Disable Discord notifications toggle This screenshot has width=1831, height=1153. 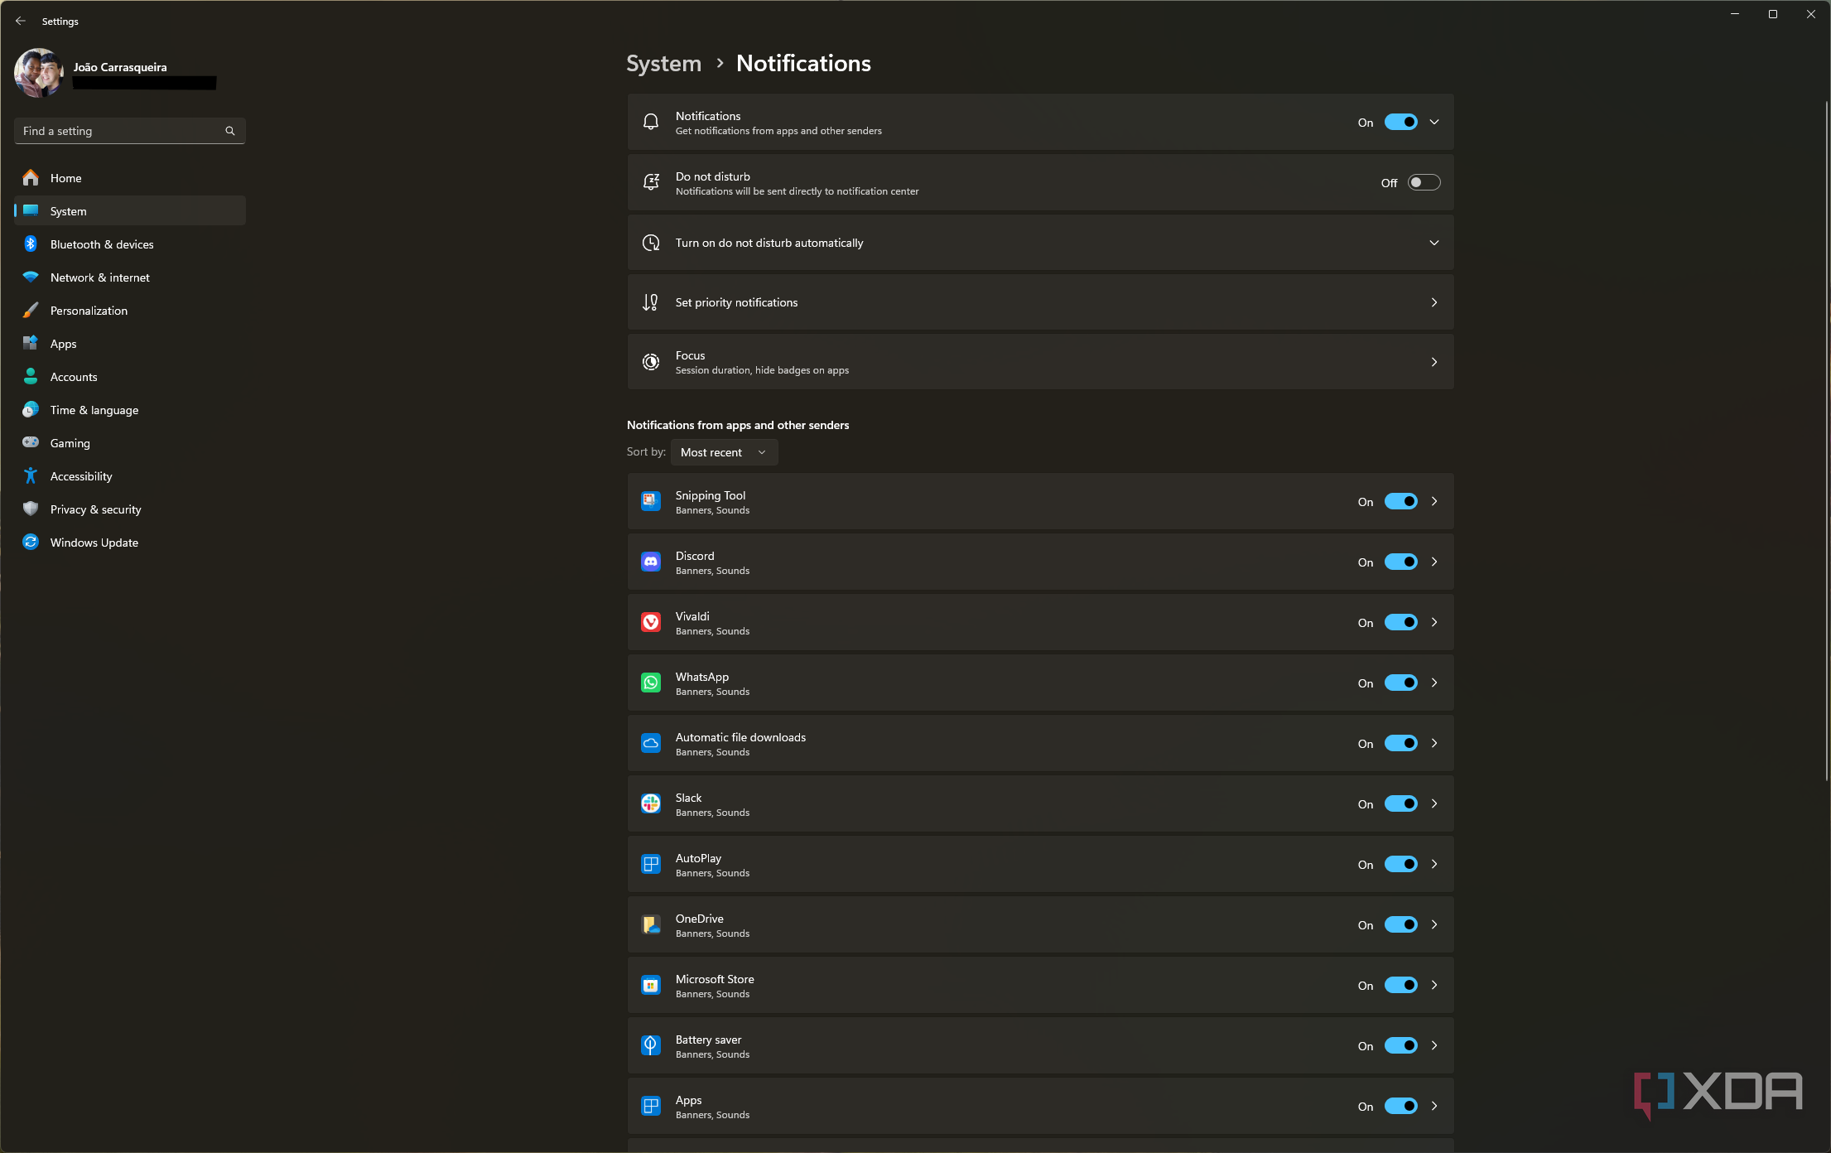1400,562
